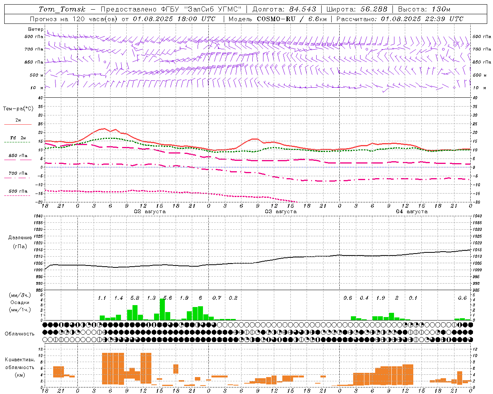Click the 0.1 precipitation total
Viewport: 493px width, 394px height.
tap(413, 298)
